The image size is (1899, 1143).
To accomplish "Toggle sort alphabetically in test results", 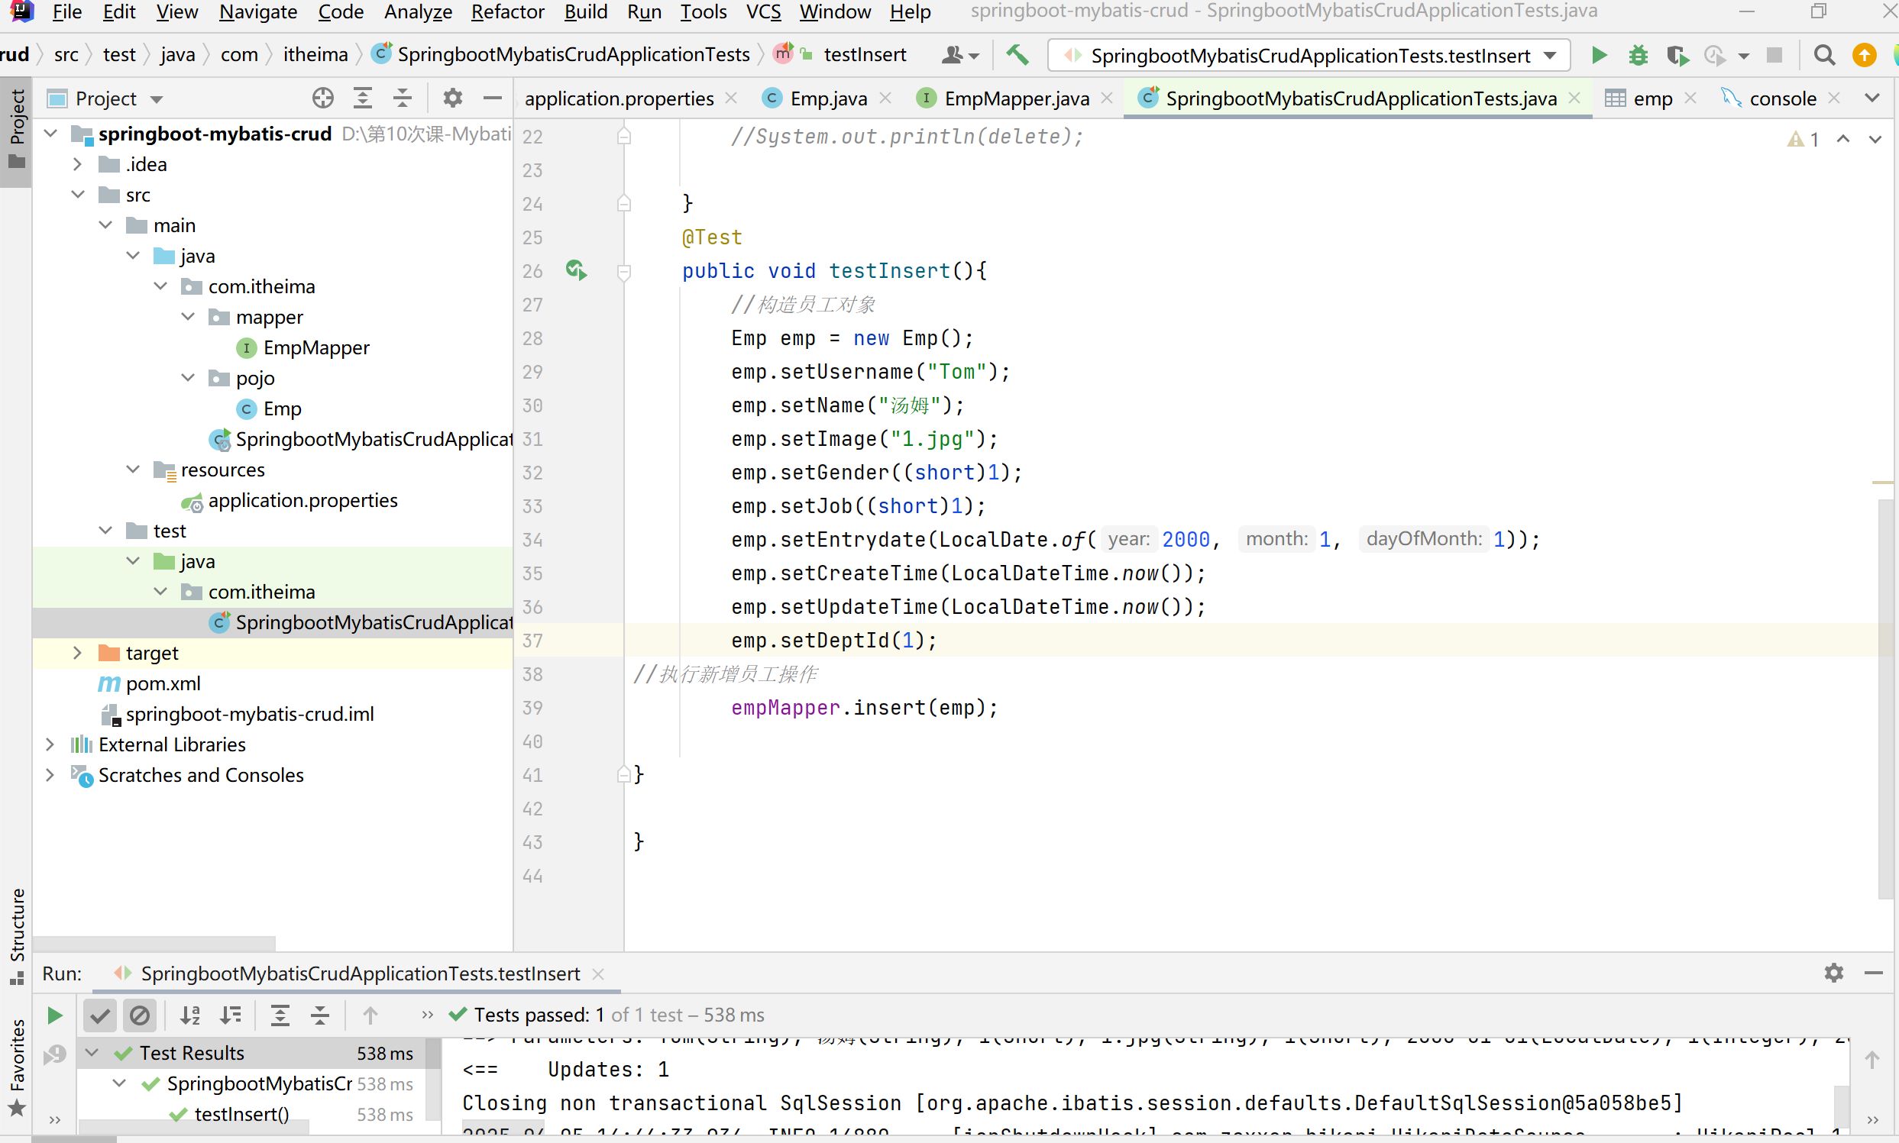I will (189, 1015).
